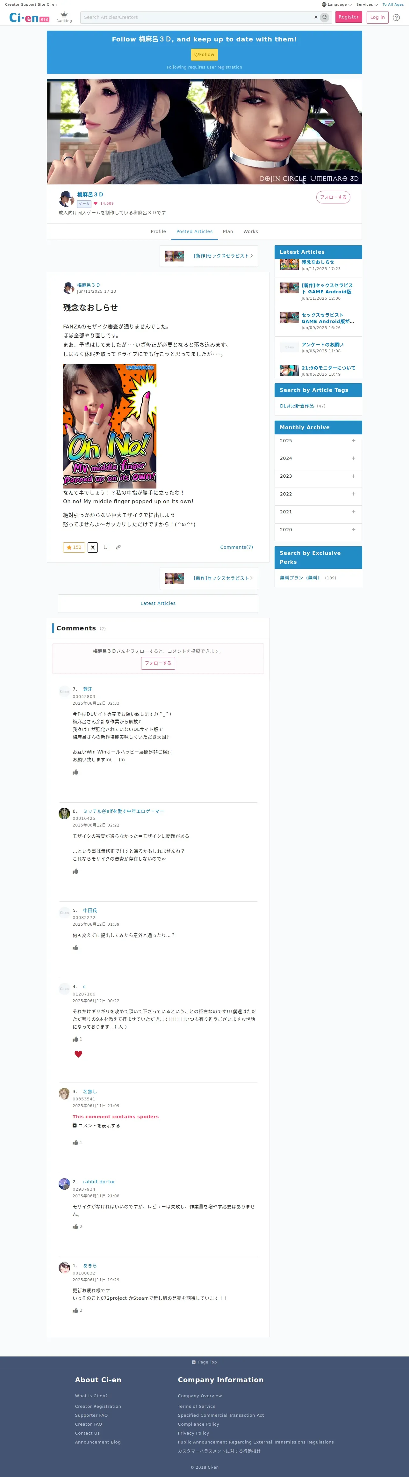Image resolution: width=409 pixels, height=1477 pixels.
Task: Click 梅麻呂3D profile avatar in header
Action: point(67,198)
